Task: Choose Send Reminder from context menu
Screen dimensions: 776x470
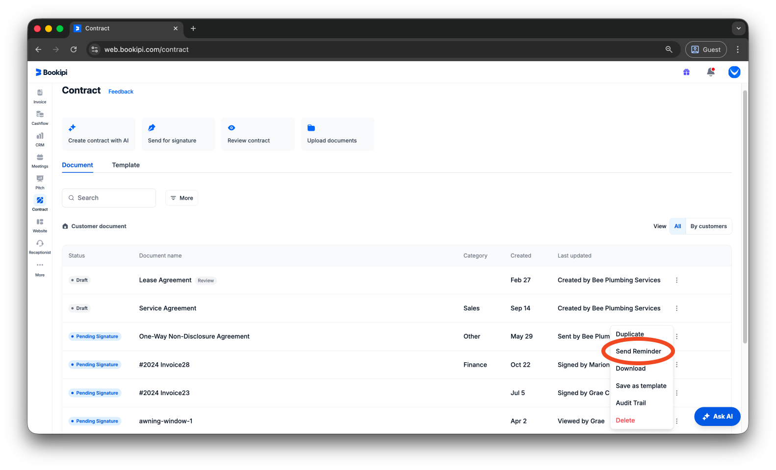Action: (x=638, y=351)
